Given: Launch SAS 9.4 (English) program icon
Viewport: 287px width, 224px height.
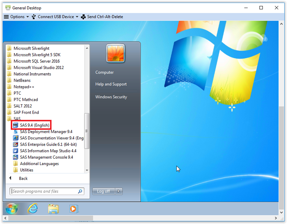Looking at the screenshot, I should pyautogui.click(x=15, y=125).
